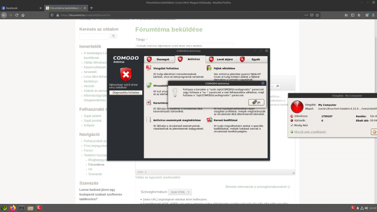Reload the page in Firefox
This screenshot has width=377, height=212.
point(16,15)
